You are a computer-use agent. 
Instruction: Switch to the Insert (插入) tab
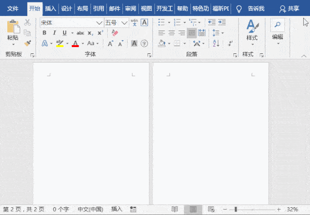(x=50, y=8)
